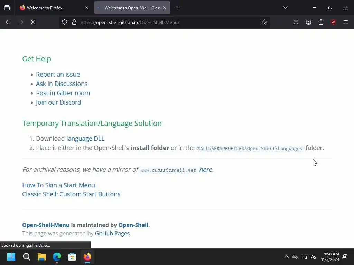Stop loading the page
Viewport: 354px width, 265px height.
33,22
